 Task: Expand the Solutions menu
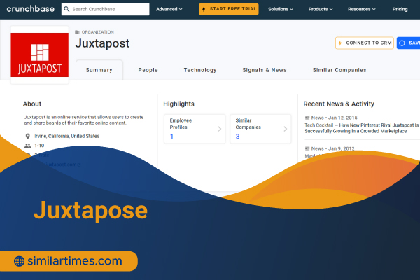[x=281, y=9]
